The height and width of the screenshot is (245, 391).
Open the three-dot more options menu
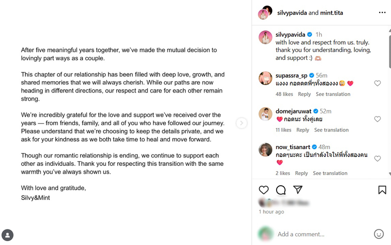point(382,13)
